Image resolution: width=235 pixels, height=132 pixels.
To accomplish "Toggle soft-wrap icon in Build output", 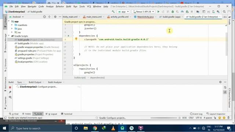I will 225,87.
